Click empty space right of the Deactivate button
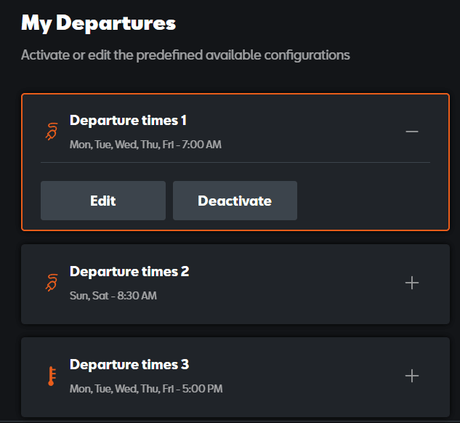 coord(363,201)
